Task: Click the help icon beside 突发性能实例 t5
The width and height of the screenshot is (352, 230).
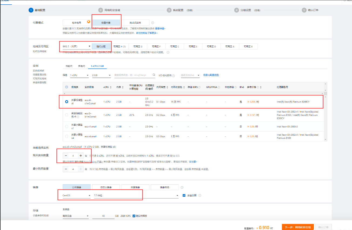Action: click(x=78, y=117)
